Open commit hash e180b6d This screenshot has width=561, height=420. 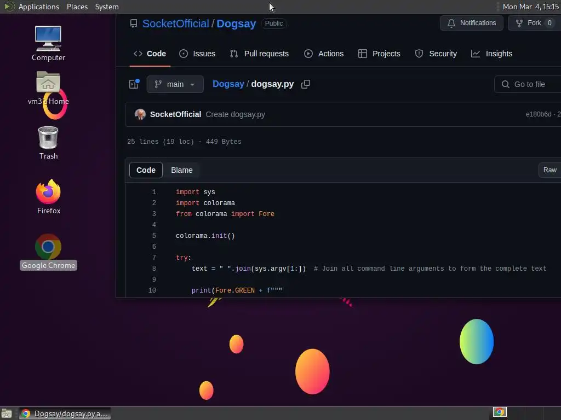[x=539, y=114]
